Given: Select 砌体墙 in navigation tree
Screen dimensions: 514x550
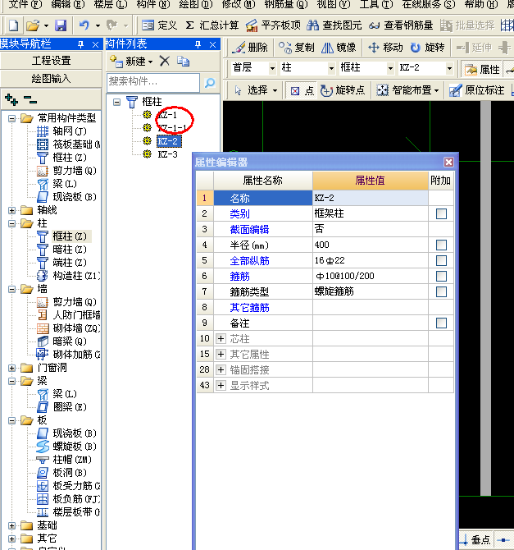Looking at the screenshot, I should [76, 328].
